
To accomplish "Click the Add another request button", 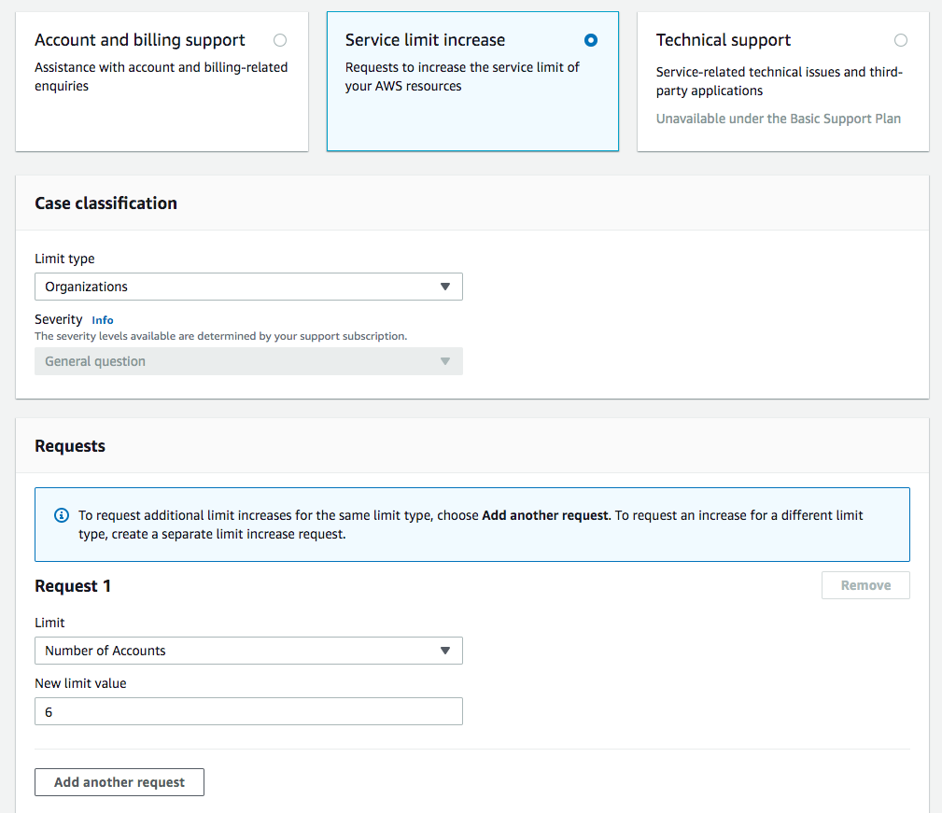I will [x=120, y=782].
